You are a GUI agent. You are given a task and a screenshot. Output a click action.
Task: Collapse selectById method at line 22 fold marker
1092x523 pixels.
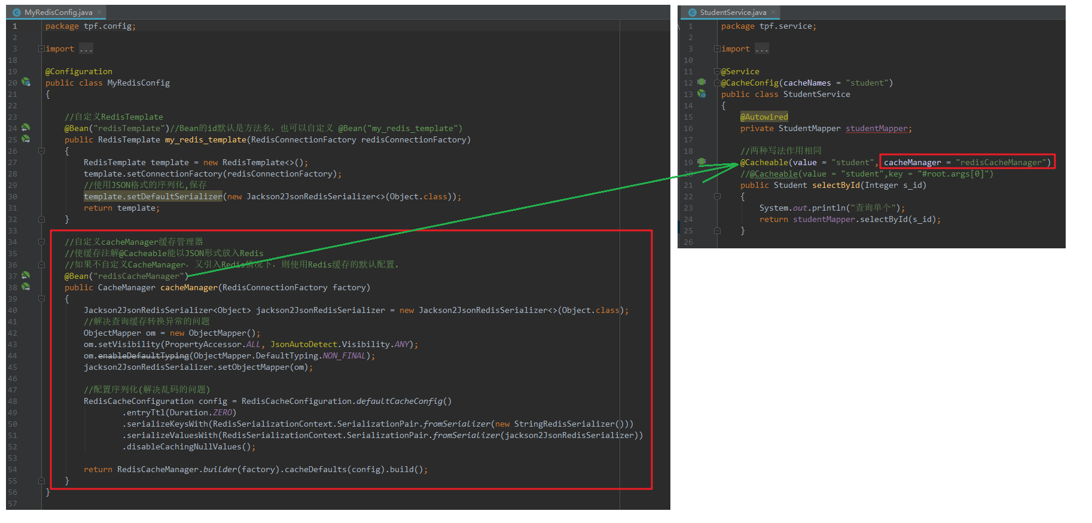(717, 196)
